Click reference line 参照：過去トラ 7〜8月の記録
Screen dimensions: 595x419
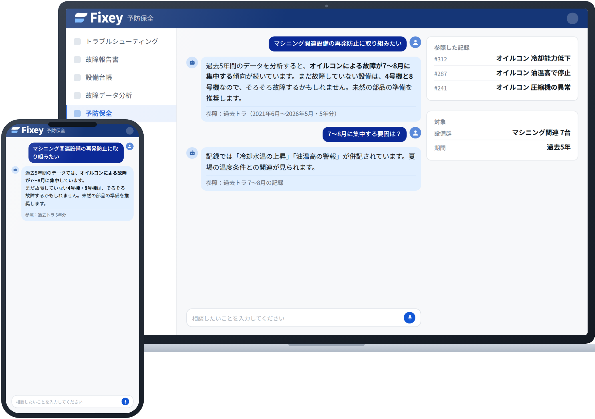click(x=245, y=183)
